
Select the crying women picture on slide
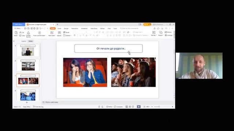pyautogui.click(x=85, y=72)
